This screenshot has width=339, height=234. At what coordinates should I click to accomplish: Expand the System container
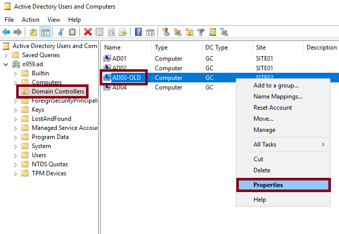pyautogui.click(x=15, y=147)
